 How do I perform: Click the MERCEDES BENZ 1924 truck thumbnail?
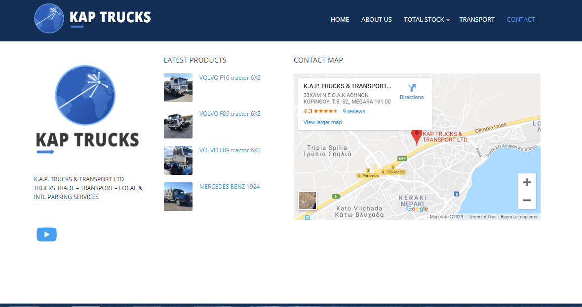coord(178,197)
